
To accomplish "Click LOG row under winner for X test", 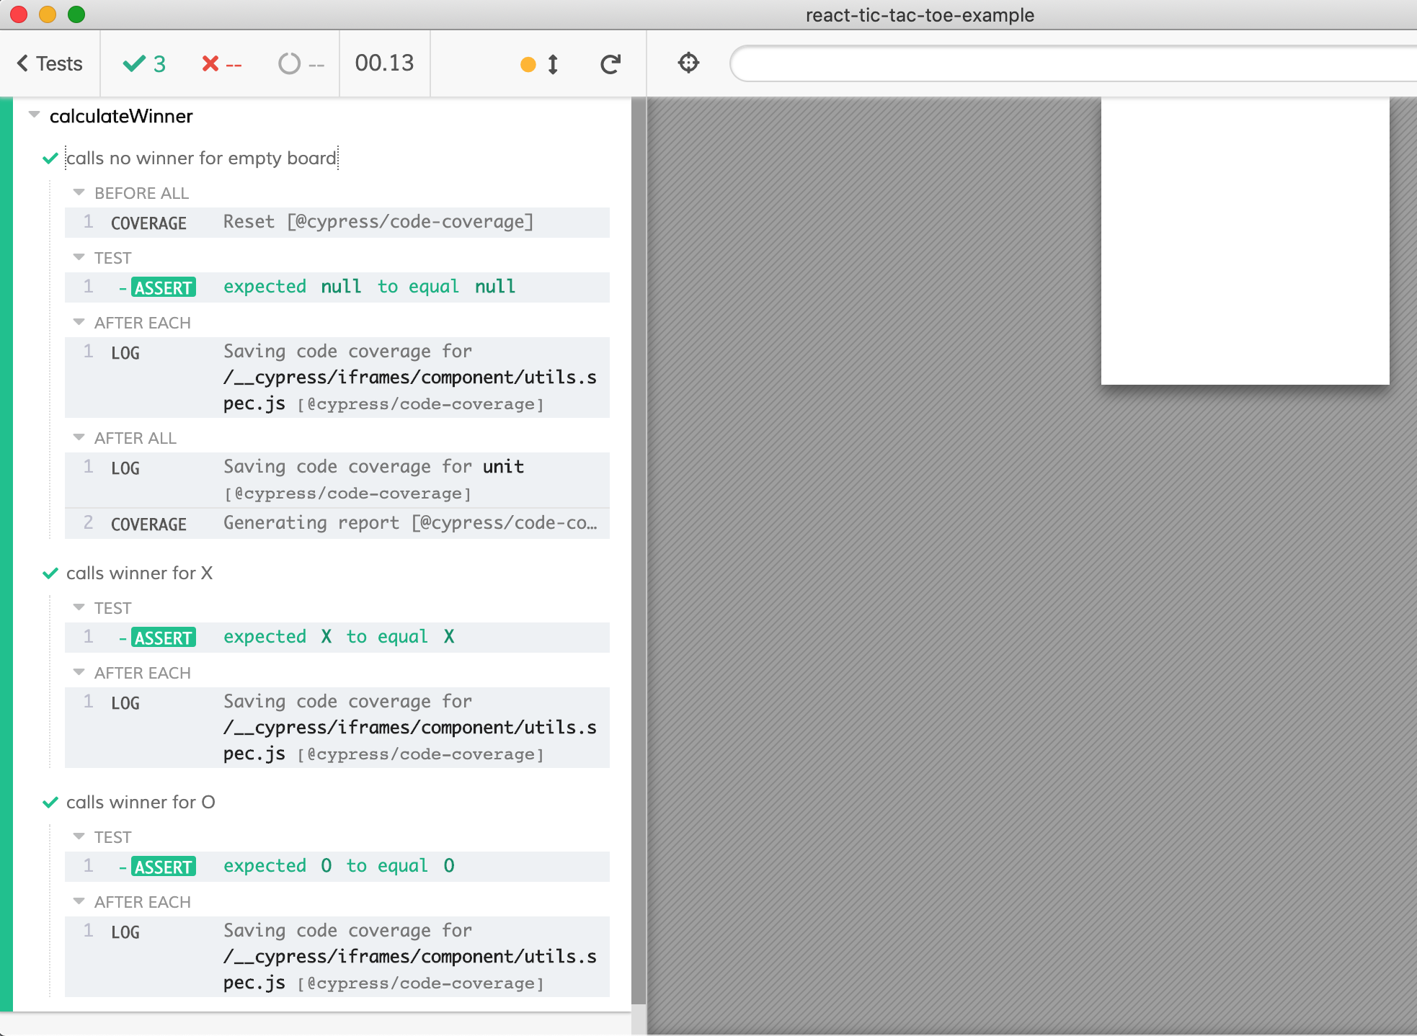I will point(337,728).
